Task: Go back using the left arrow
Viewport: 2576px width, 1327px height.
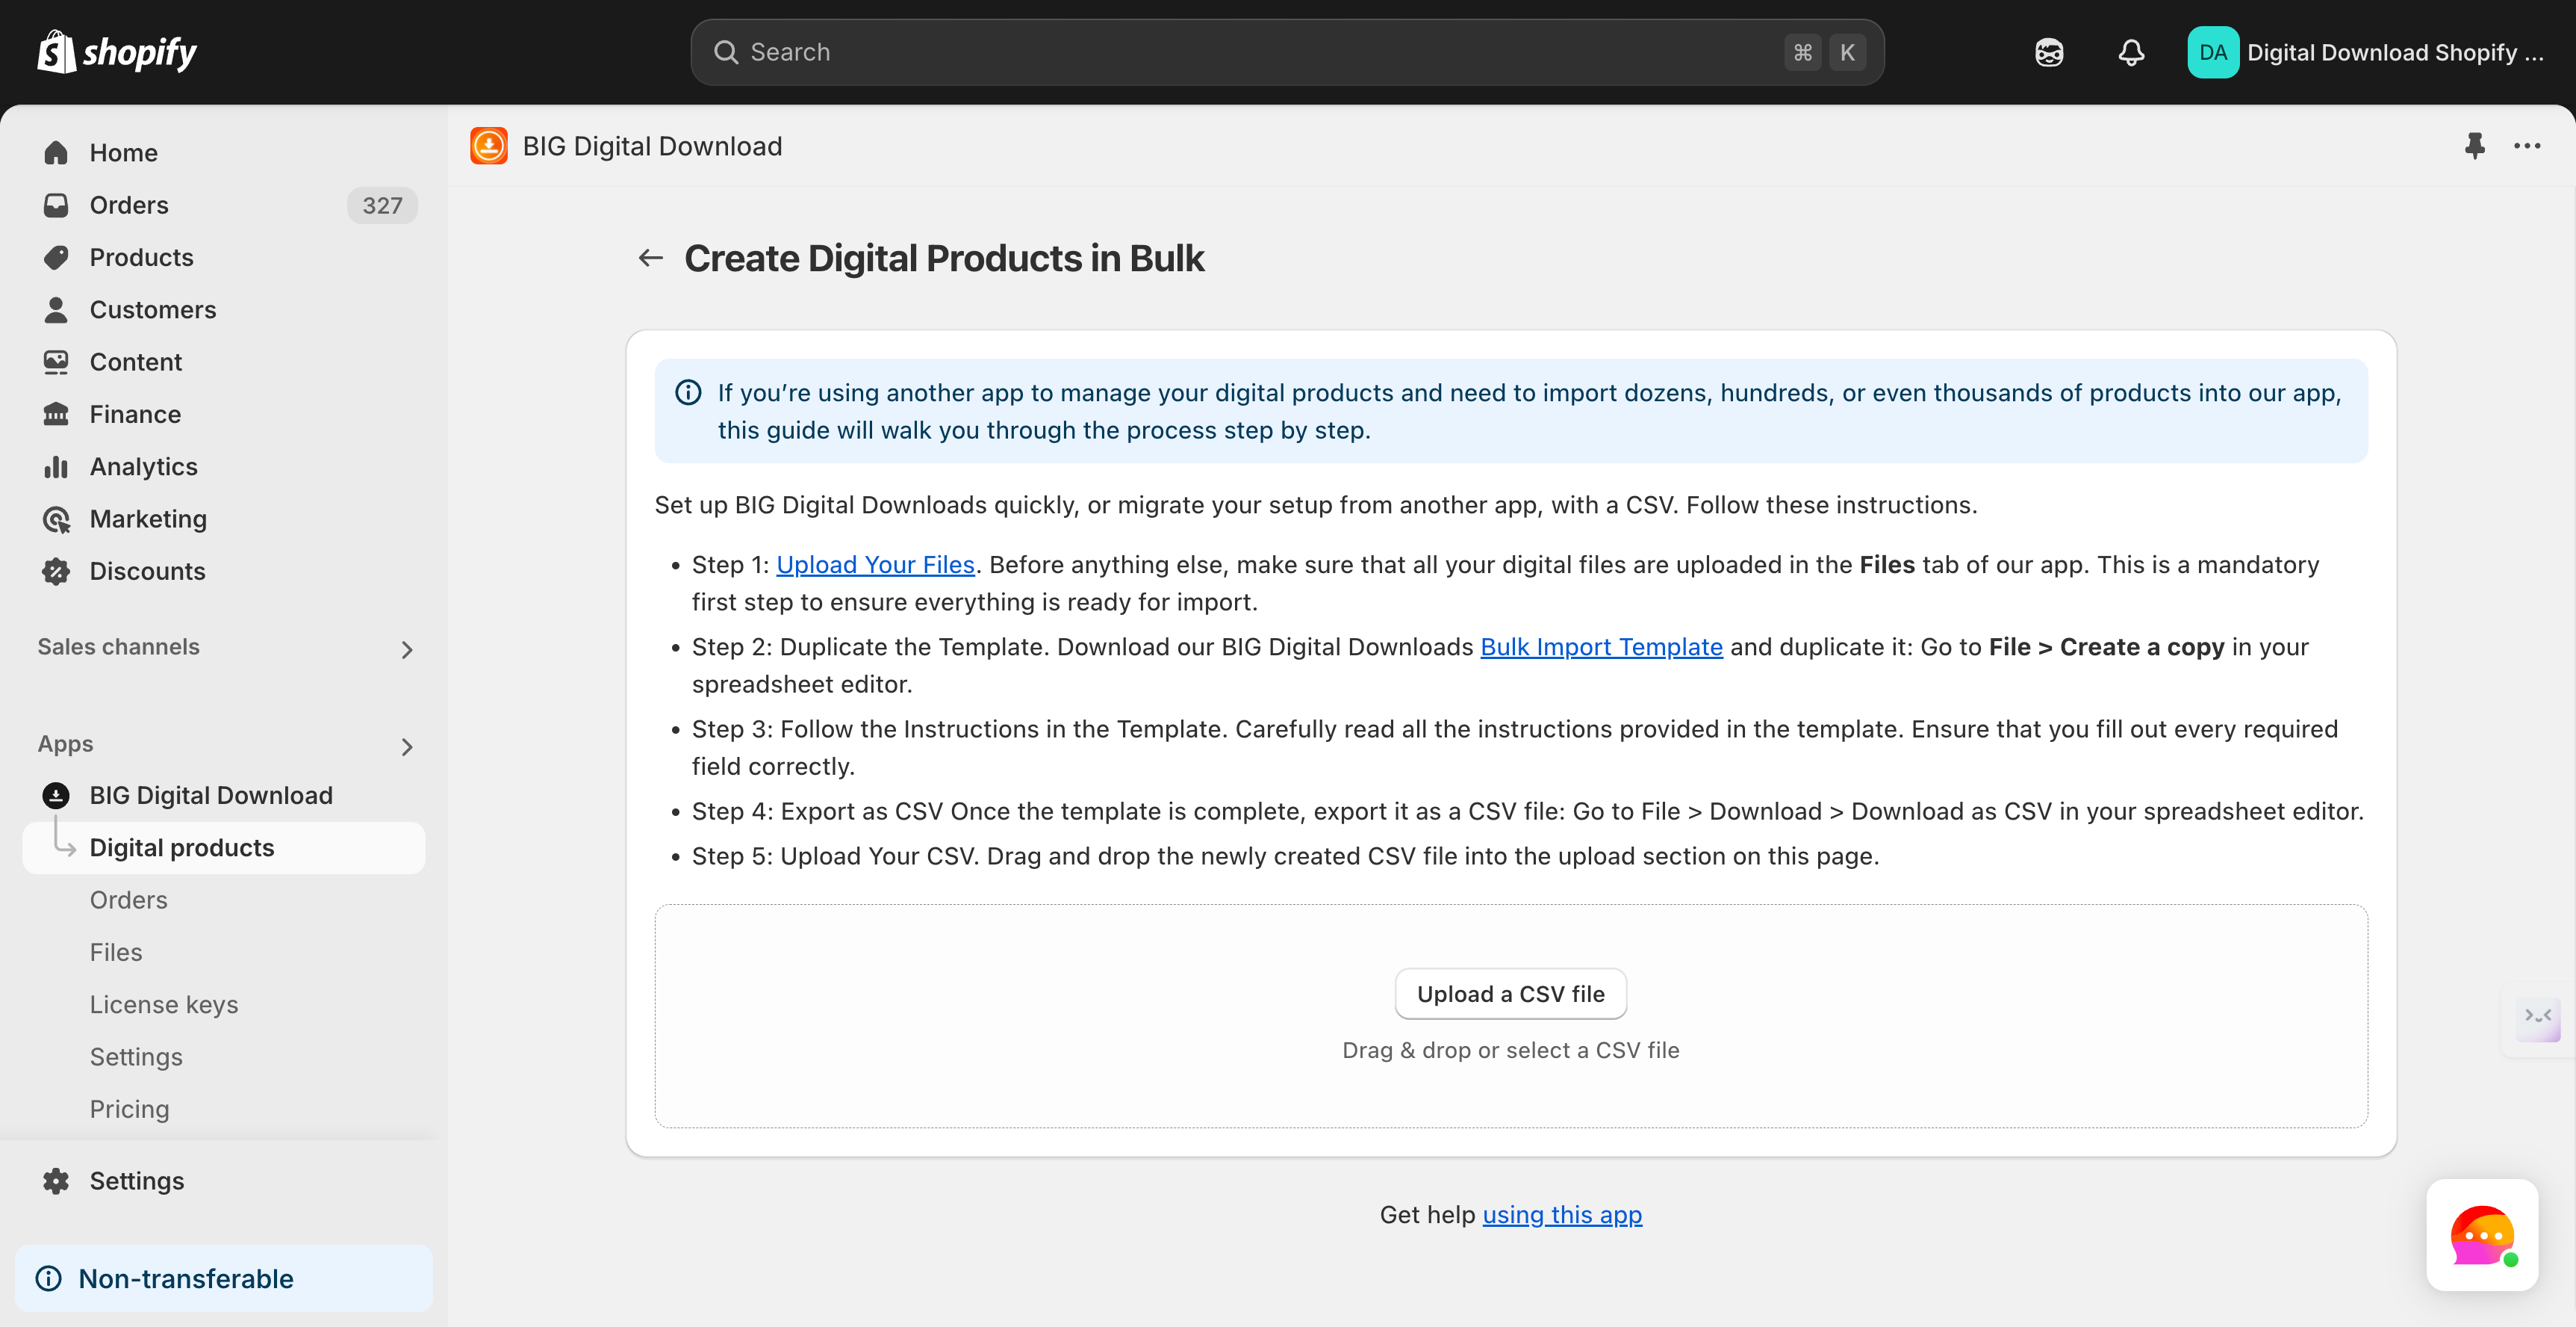Action: point(651,259)
